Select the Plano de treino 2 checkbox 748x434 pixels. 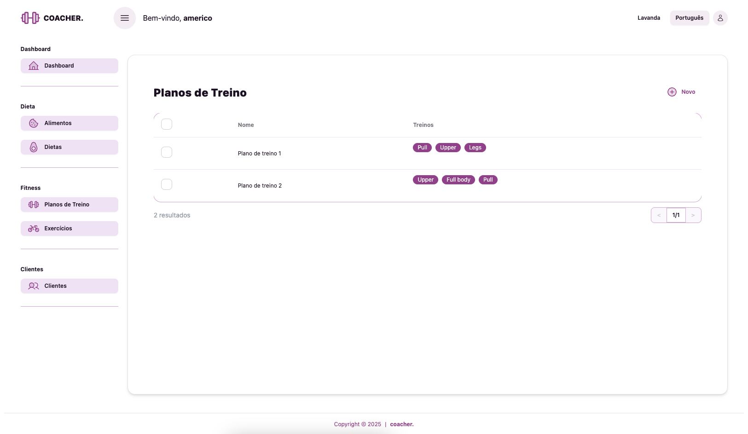click(167, 184)
